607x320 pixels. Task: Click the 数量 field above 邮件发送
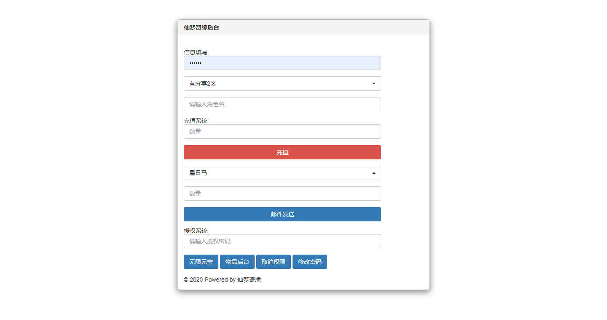point(282,194)
